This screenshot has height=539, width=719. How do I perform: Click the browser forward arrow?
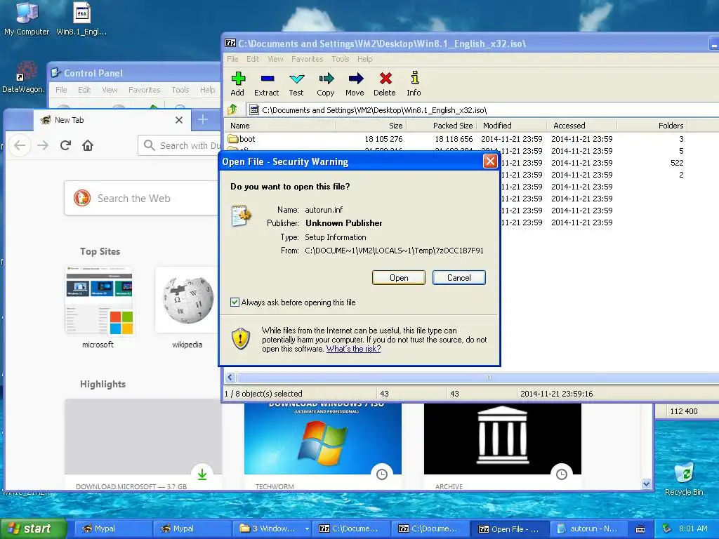pyautogui.click(x=43, y=145)
